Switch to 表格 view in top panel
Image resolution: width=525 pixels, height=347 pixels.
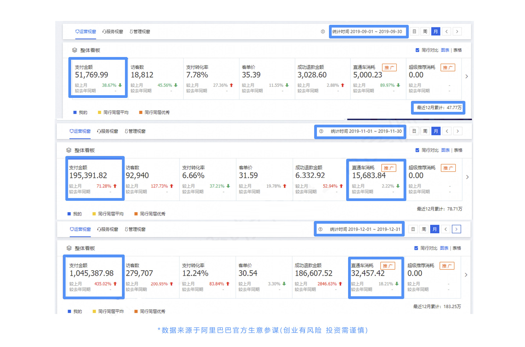(x=457, y=50)
